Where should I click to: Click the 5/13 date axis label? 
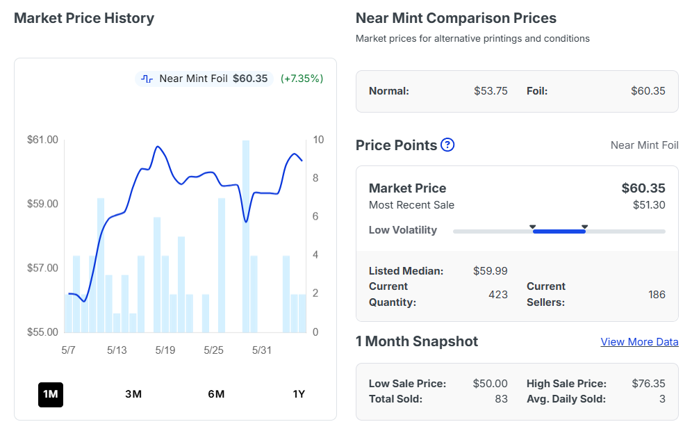pos(117,350)
